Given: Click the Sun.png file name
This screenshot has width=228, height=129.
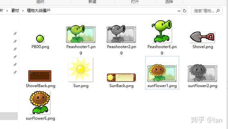Looking at the screenshot, I should coord(81,86).
